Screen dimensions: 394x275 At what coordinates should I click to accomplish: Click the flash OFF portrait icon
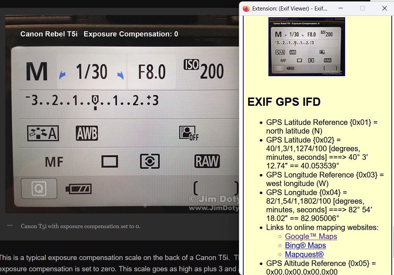[189, 133]
